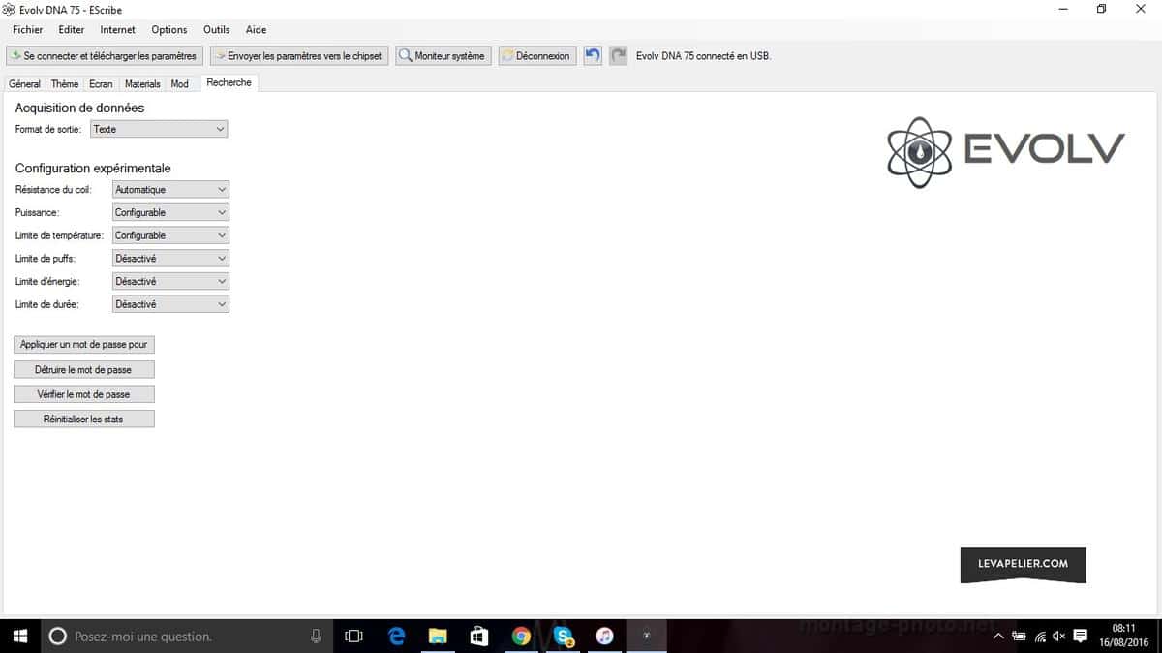The image size is (1162, 653).
Task: Switch to the Géneral tab
Action: click(x=25, y=84)
